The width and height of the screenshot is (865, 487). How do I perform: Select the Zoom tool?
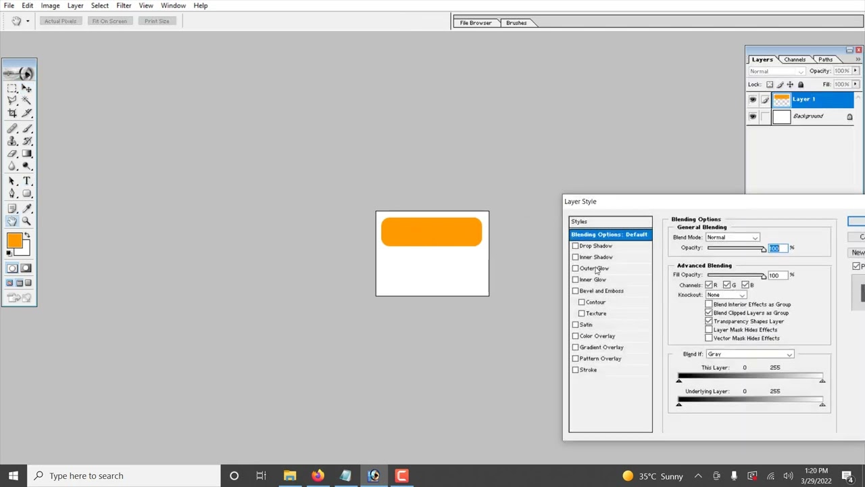pyautogui.click(x=26, y=221)
